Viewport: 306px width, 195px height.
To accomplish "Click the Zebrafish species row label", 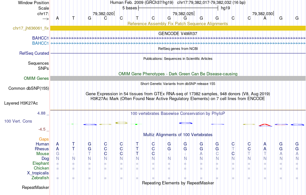I will pyautogui.click(x=40, y=178).
